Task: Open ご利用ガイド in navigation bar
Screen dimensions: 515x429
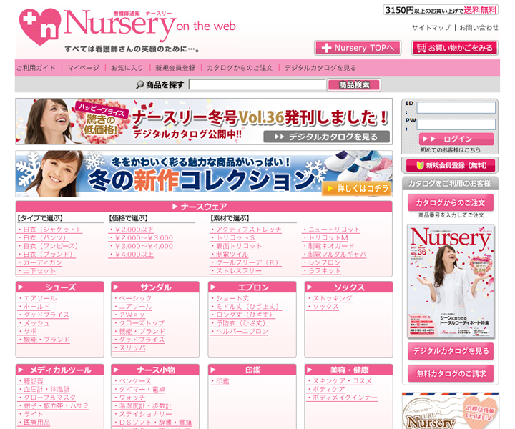Action: (x=36, y=68)
